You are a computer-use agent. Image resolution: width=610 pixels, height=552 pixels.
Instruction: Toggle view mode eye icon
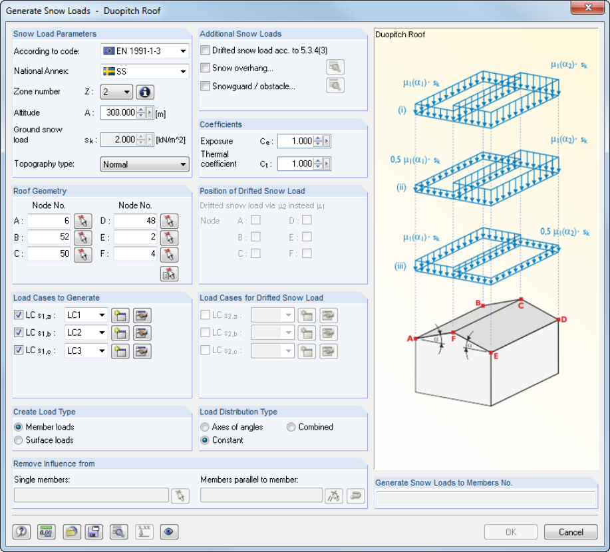point(169,532)
